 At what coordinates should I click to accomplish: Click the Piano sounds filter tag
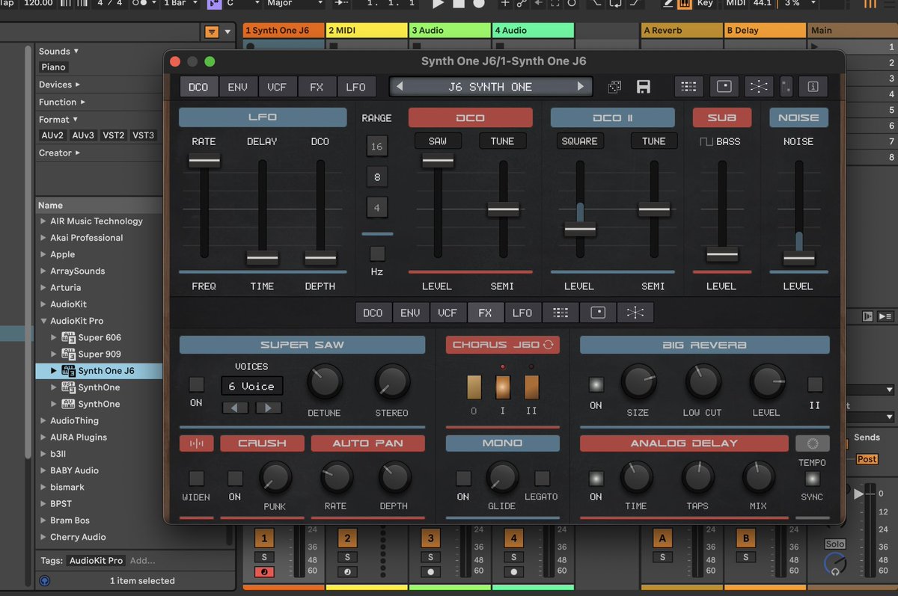click(x=53, y=67)
